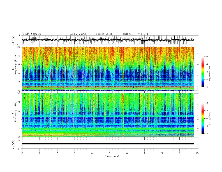This screenshot has height=172, width=222.
Task: Click time axis tick label '5'
Action: 110,153
